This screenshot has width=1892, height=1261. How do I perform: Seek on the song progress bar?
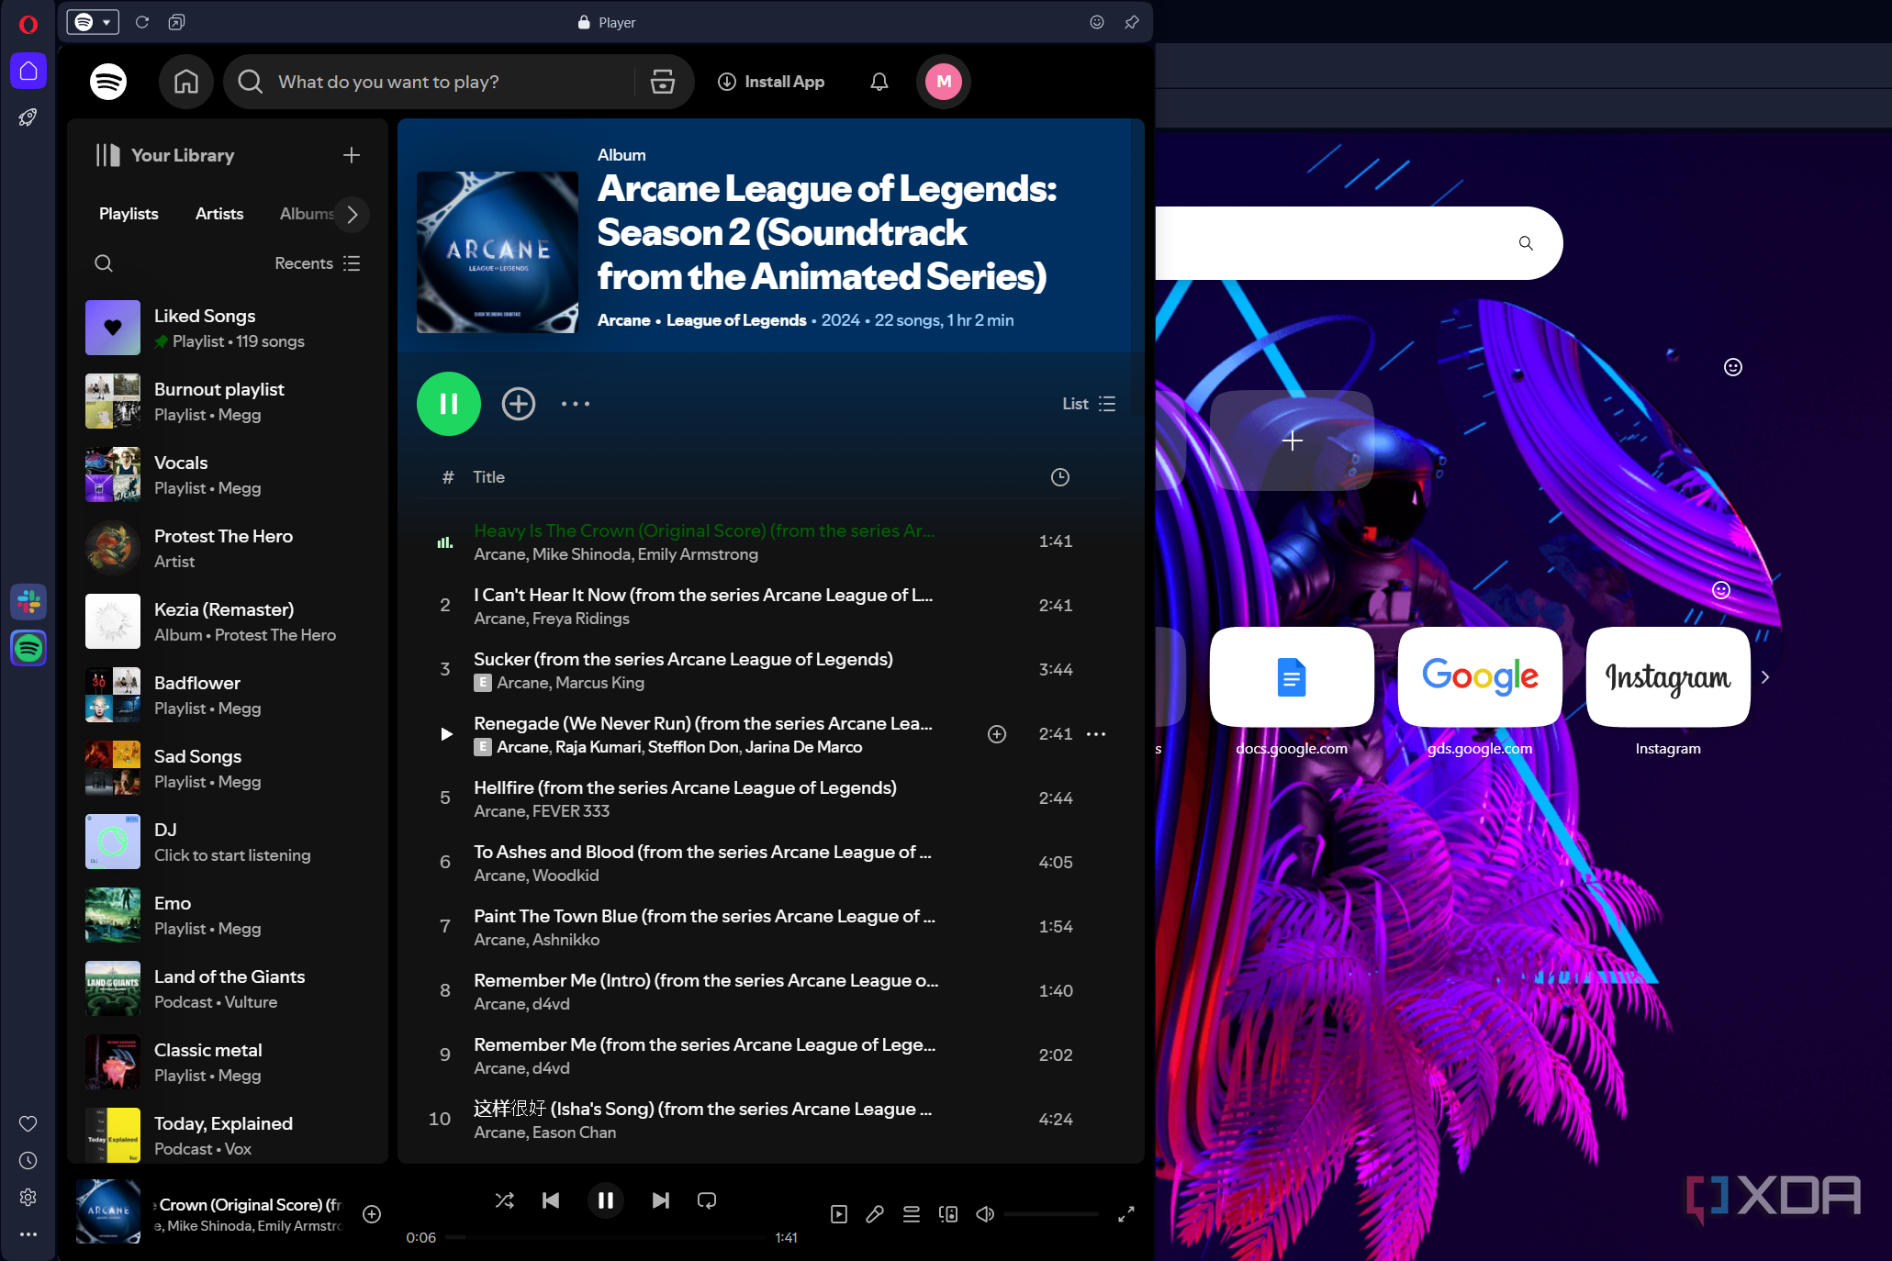point(606,1237)
